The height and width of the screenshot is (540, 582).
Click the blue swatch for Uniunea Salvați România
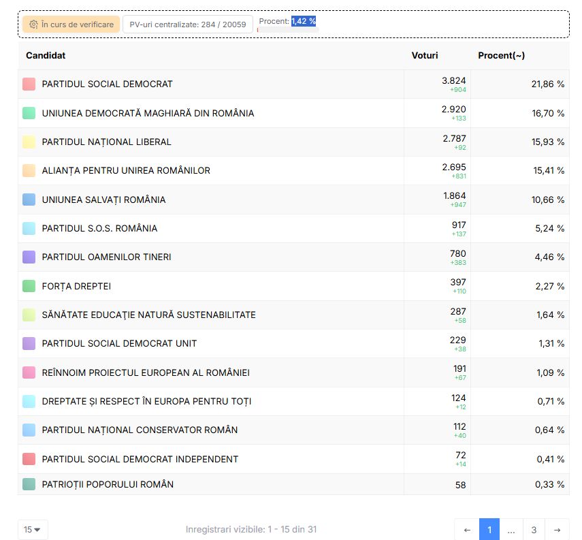click(29, 200)
